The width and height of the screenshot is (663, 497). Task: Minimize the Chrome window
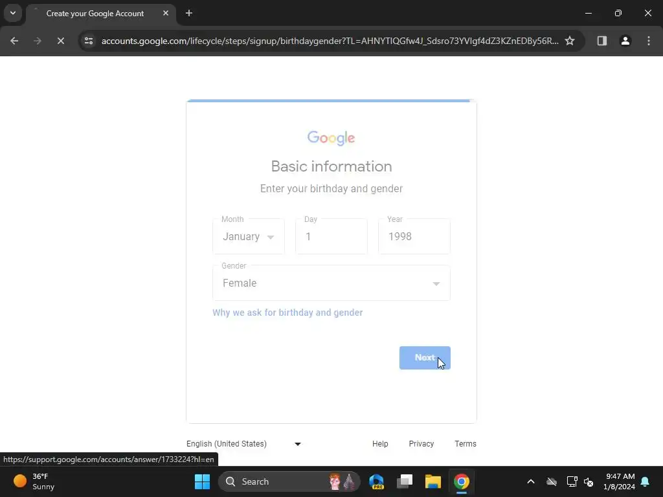coord(588,13)
